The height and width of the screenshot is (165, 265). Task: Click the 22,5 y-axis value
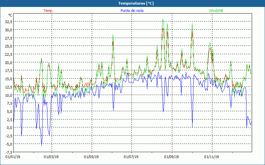pyautogui.click(x=9, y=54)
